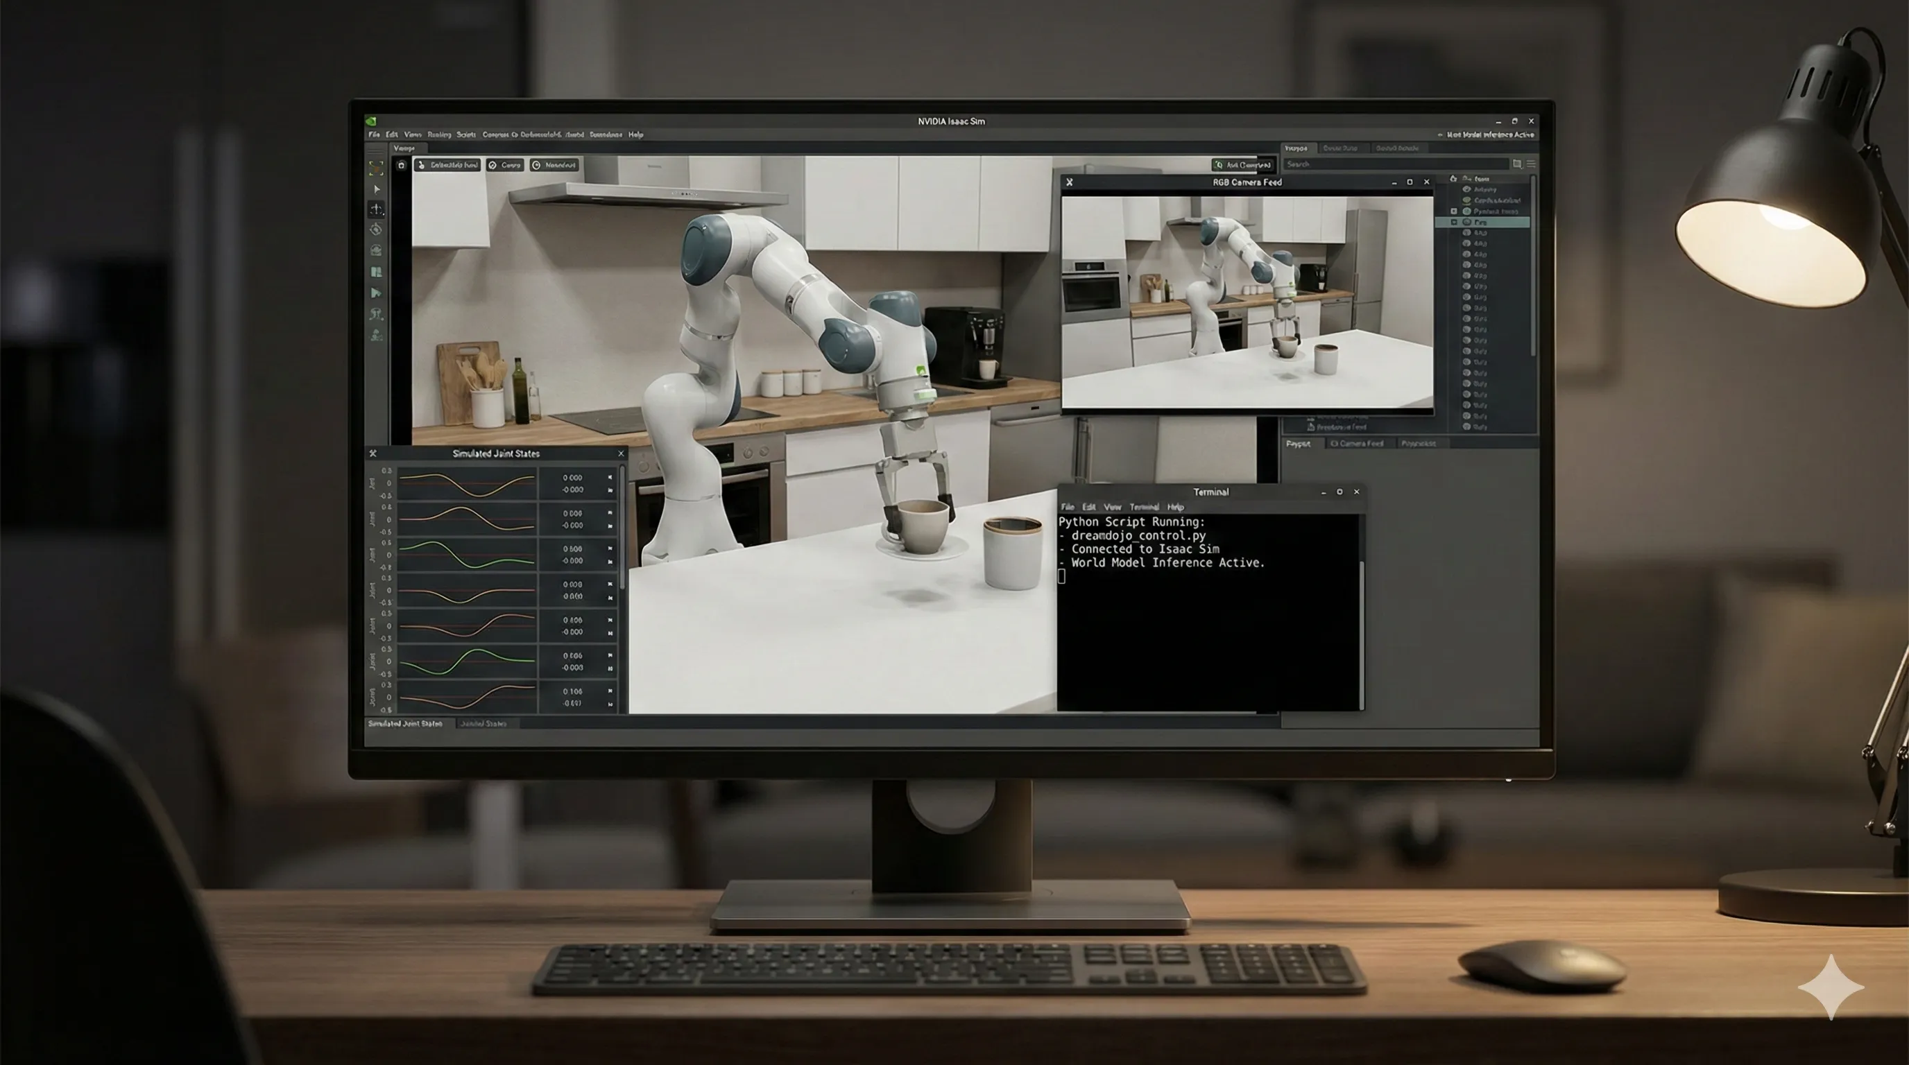Switch to the Camera Feed tab
The image size is (1909, 1065).
click(x=1357, y=444)
